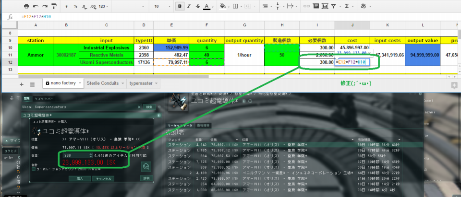
Task: Open the Borders icon menu
Action: (235, 6)
